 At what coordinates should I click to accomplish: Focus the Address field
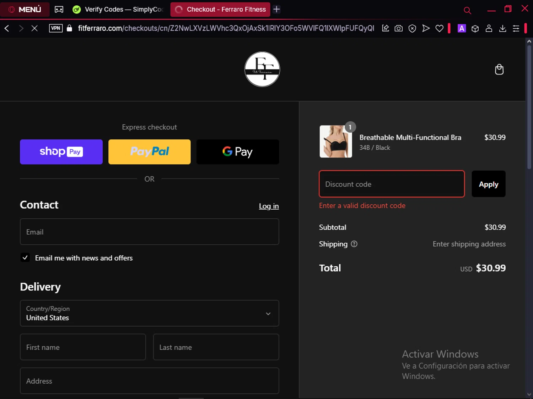tap(150, 381)
